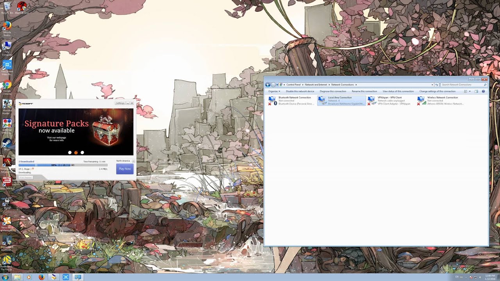The image size is (500, 281).
Task: Launch Google Chrome from the desktop
Action: point(7,87)
